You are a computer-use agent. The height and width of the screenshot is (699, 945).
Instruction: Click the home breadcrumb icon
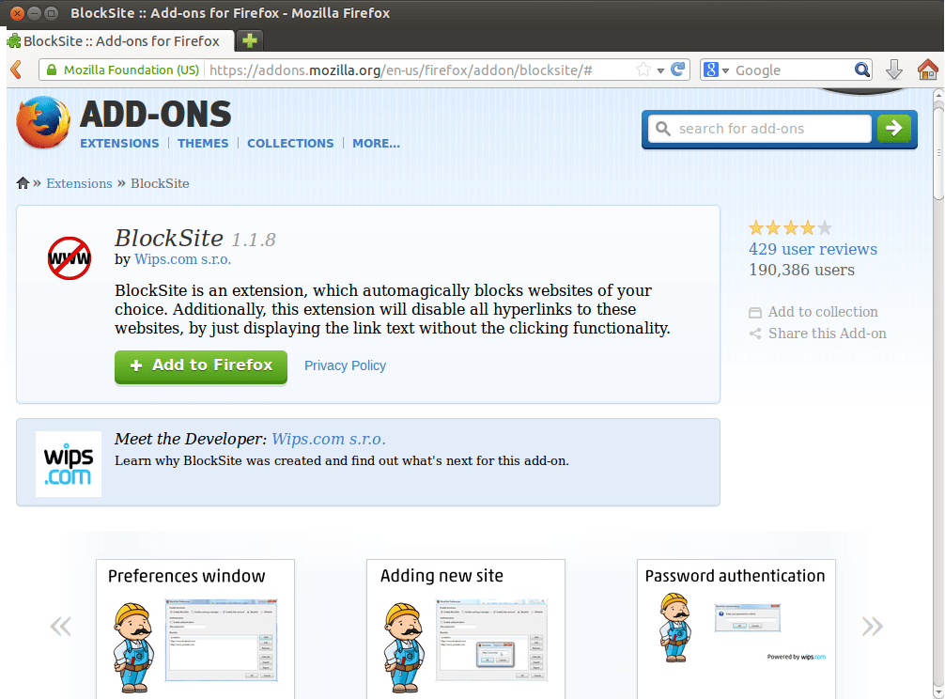point(22,182)
